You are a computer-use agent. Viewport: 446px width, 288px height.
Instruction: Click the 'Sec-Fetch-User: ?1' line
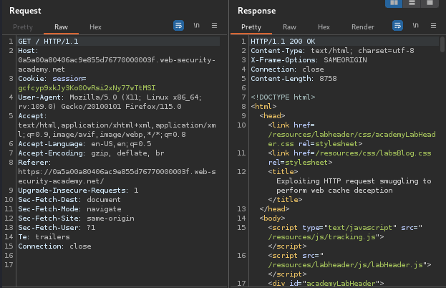[57, 228]
